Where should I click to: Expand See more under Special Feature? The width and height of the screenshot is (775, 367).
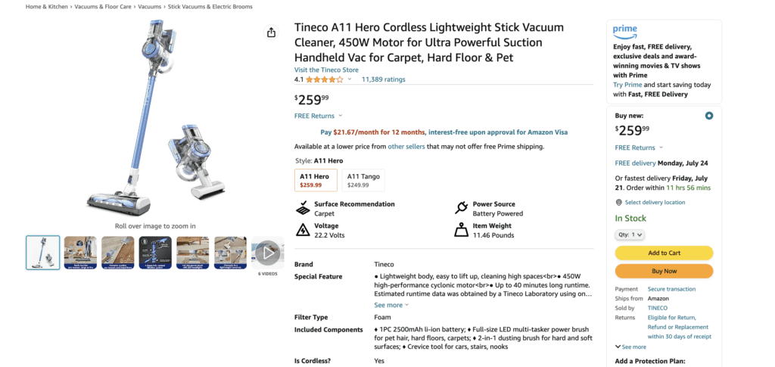(x=391, y=305)
